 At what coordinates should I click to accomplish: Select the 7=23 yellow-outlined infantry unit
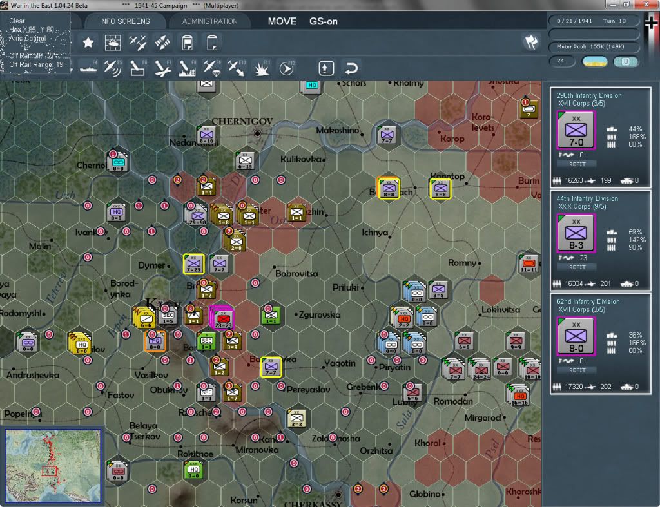pos(193,264)
